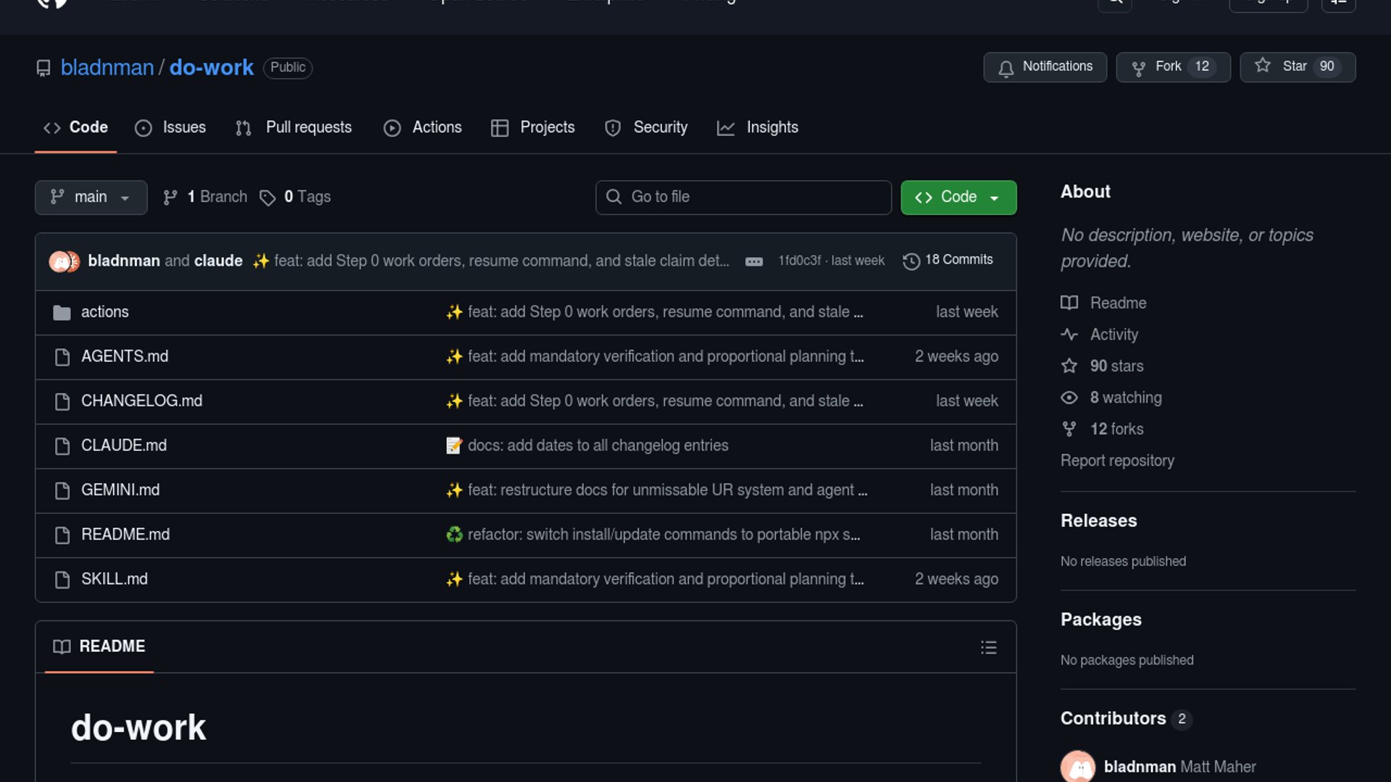Click the Go to file search field
1391x782 pixels.
coord(743,197)
